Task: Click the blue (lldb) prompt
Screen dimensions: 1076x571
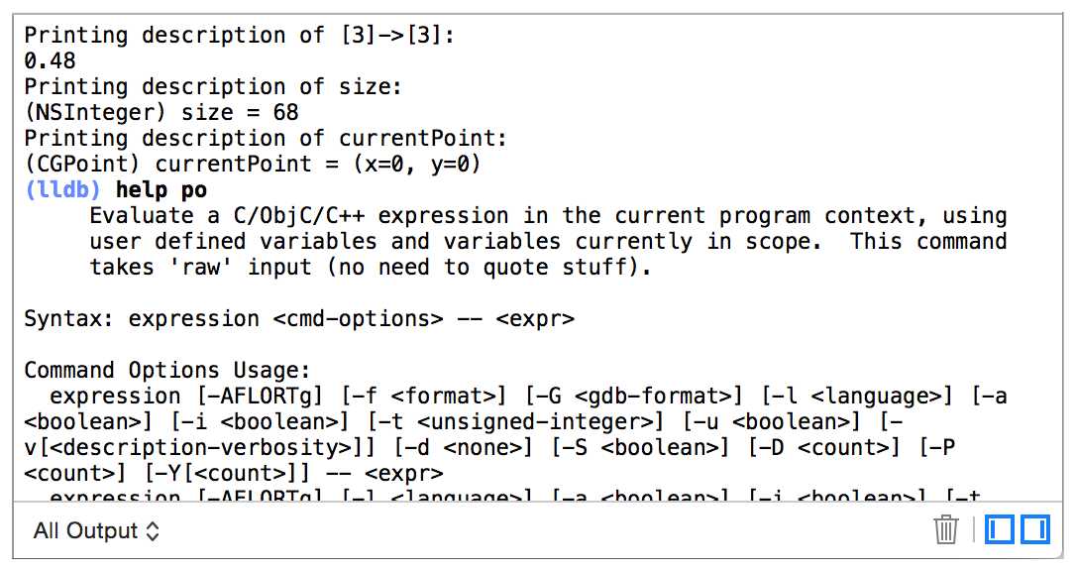Action: [x=62, y=189]
